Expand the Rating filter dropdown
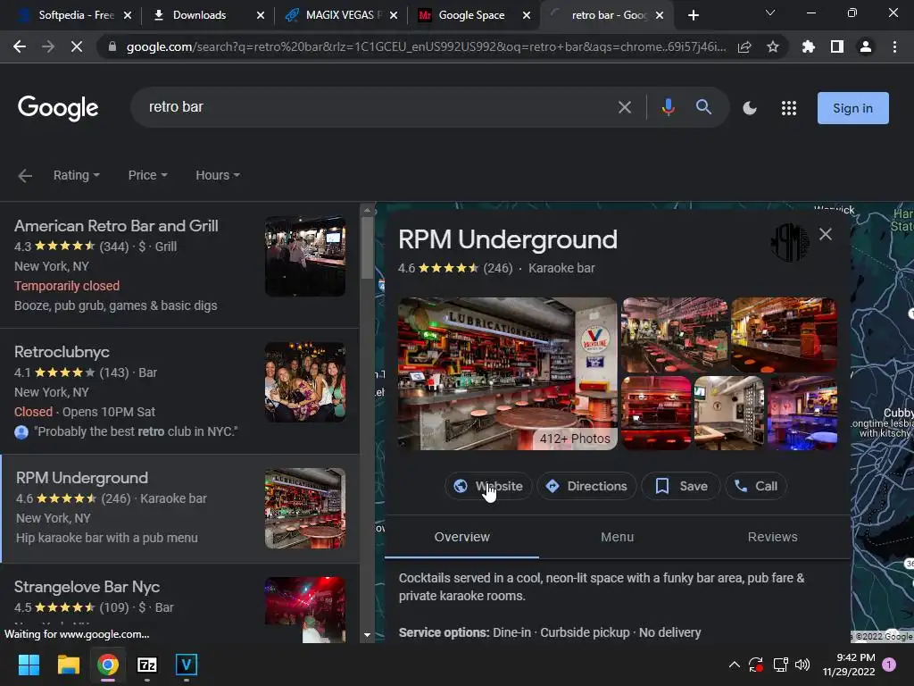The width and height of the screenshot is (914, 686). coord(77,175)
